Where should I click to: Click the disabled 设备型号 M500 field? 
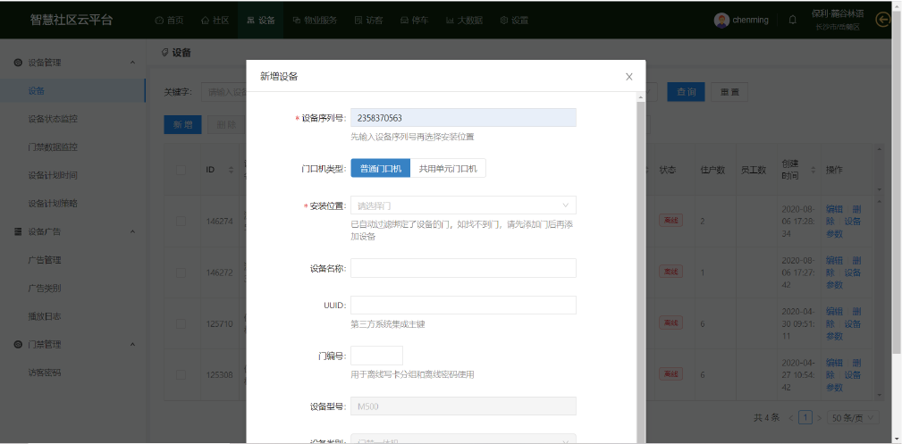coord(463,406)
